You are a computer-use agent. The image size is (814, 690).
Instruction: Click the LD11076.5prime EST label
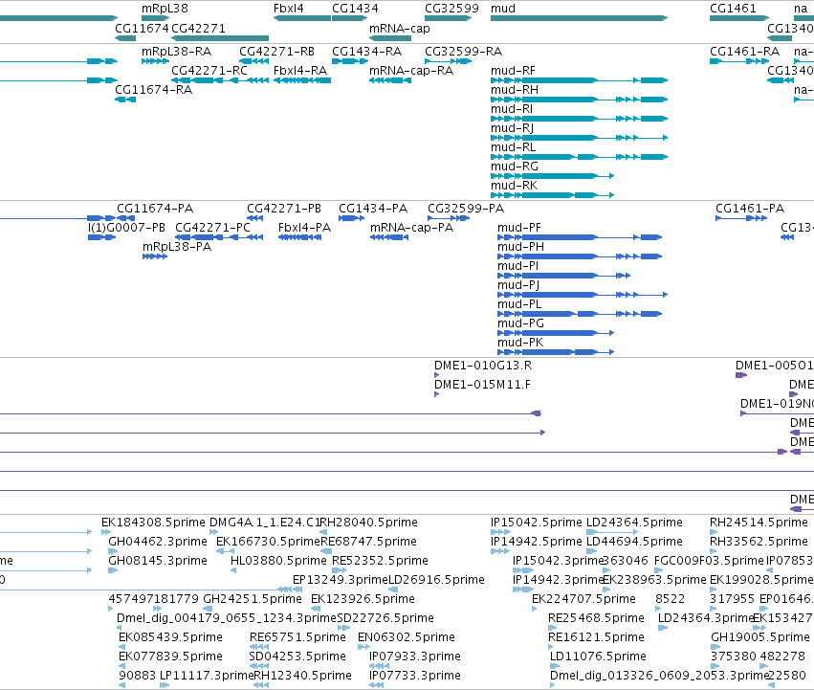pos(598,657)
